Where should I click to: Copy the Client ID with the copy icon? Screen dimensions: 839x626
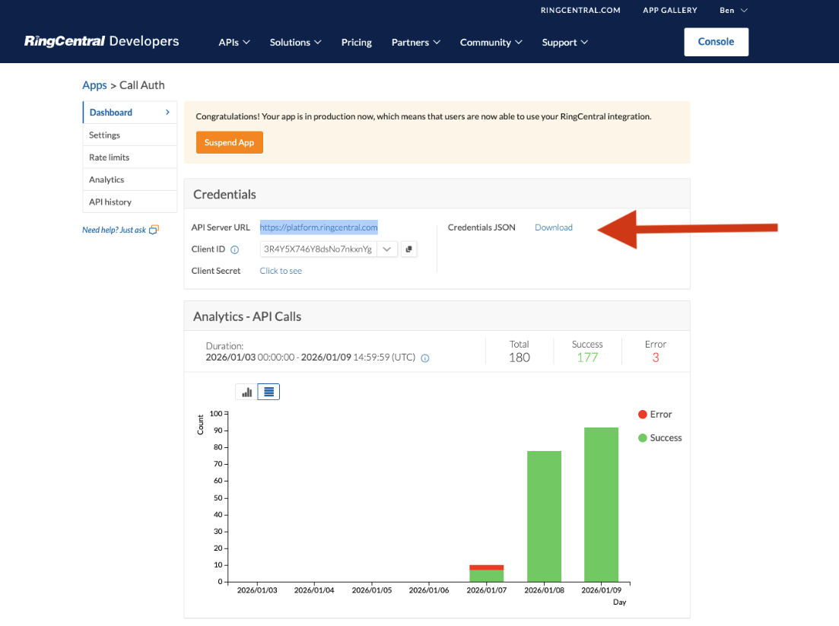click(x=408, y=249)
